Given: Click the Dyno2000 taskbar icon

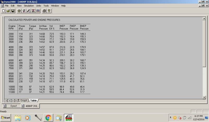Looking at the screenshot, I should [69, 118].
